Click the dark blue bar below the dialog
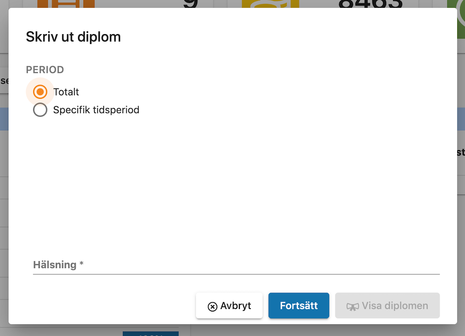The height and width of the screenshot is (336, 465). pos(151,334)
